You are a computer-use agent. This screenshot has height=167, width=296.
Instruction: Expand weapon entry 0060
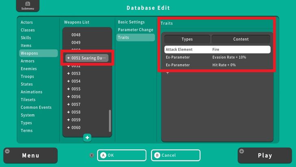tap(69, 128)
